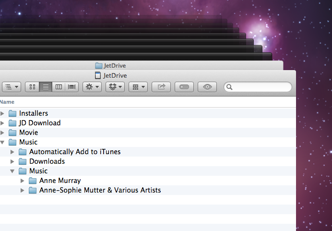This screenshot has width=332, height=231.
Task: Open the Dropbox toolbar menu
Action: [115, 87]
